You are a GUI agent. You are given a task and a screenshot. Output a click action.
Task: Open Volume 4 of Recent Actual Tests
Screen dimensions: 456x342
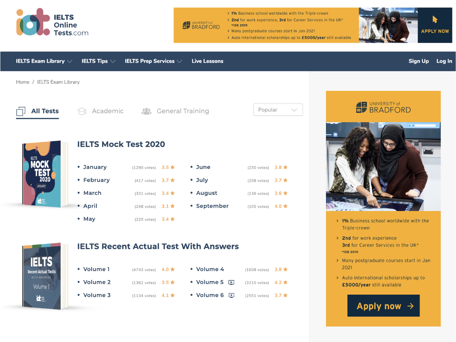210,269
